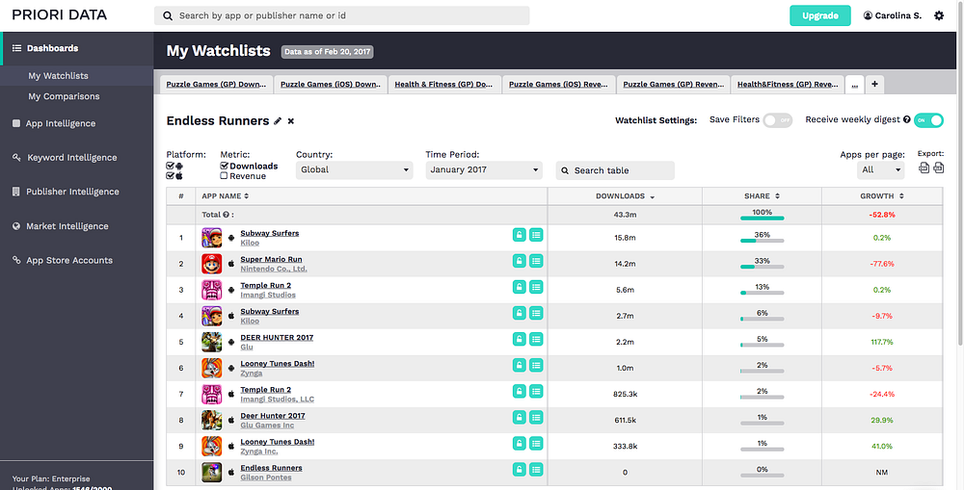Open the settings gear icon
The image size is (964, 490).
click(939, 15)
